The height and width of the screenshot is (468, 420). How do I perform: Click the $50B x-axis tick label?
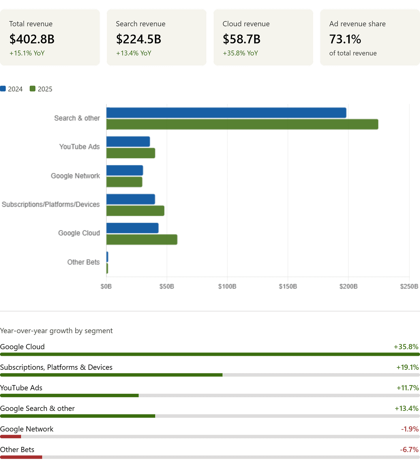pyautogui.click(x=167, y=286)
